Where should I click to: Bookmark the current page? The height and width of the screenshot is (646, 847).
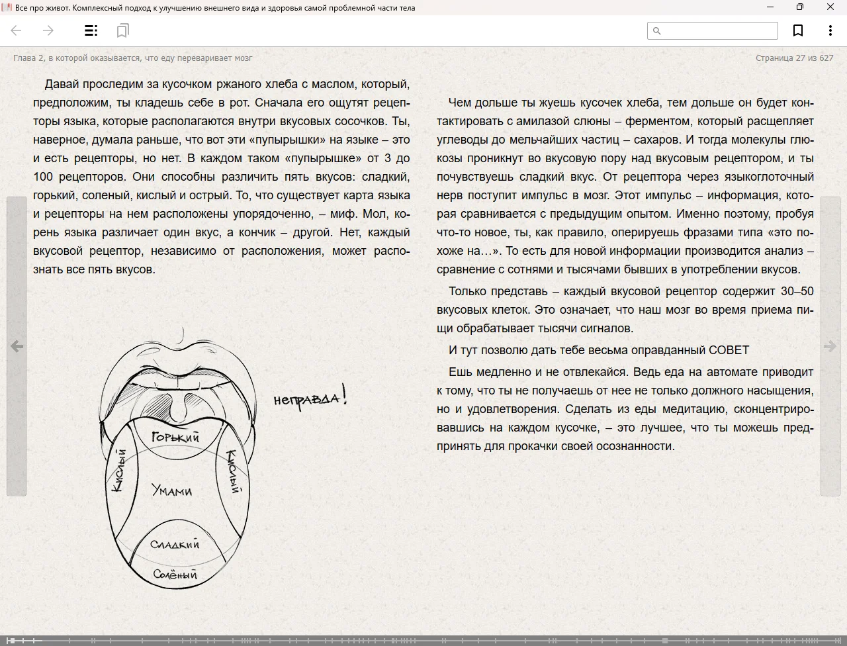pyautogui.click(x=798, y=30)
